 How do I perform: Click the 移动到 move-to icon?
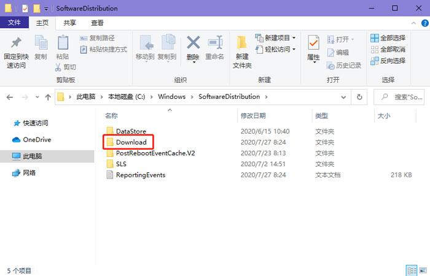(x=146, y=44)
